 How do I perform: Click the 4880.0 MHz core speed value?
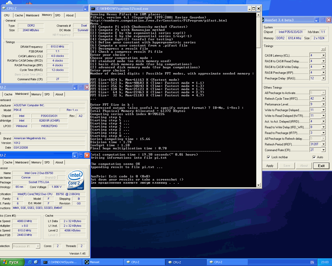[25, 221]
